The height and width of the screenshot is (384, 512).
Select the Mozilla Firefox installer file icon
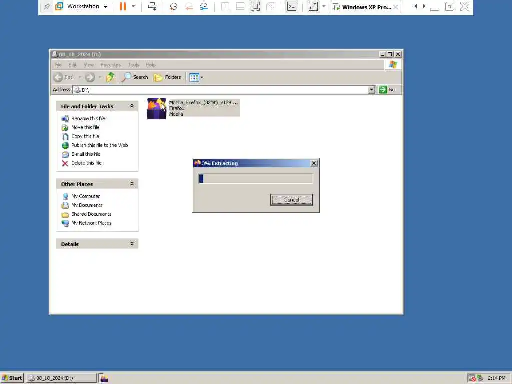156,108
